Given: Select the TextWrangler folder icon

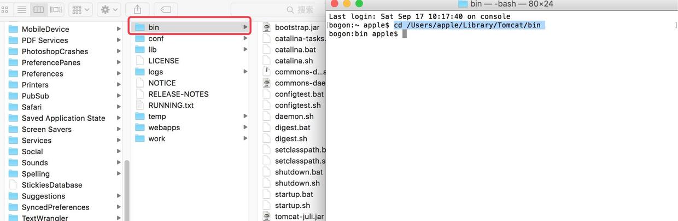Looking at the screenshot, I should coord(14,218).
